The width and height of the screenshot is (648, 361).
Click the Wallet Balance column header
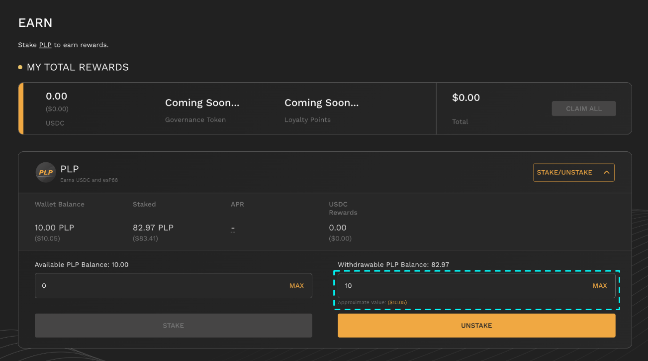click(60, 204)
